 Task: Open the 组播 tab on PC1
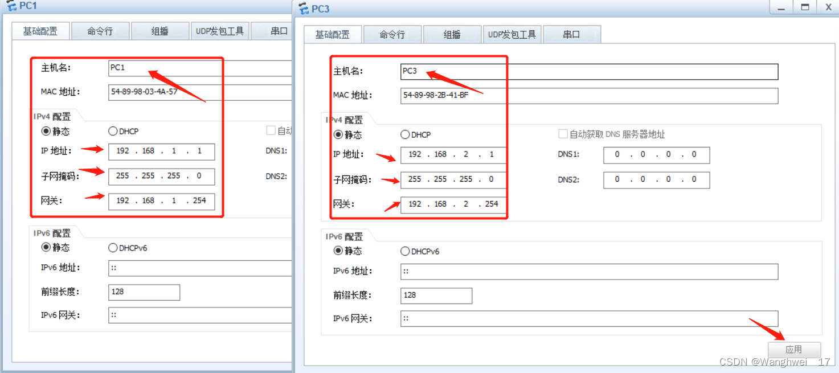(x=160, y=30)
